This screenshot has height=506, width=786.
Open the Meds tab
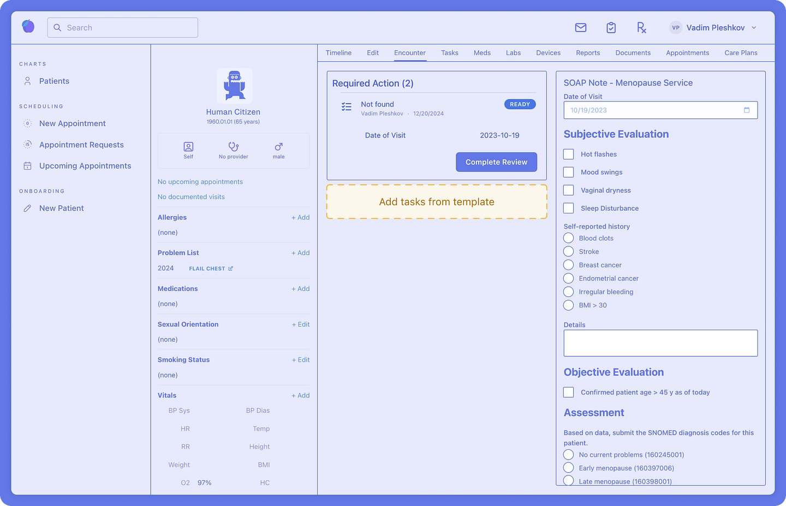482,53
